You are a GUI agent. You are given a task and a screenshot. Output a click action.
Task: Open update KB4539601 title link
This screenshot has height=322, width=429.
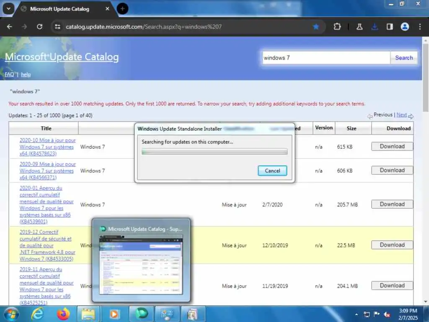point(47,205)
